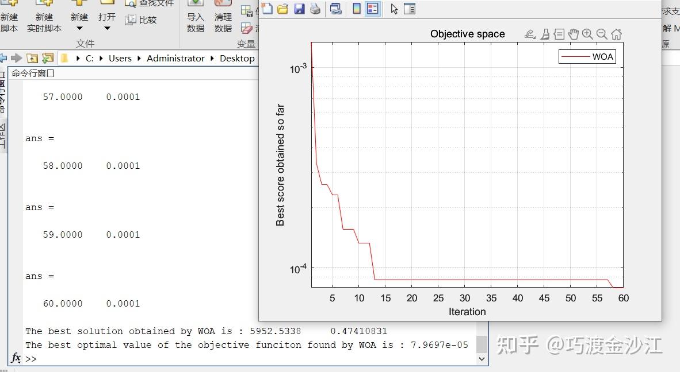
Task: Activate the Zoom In magnifier tool
Action: point(587,34)
